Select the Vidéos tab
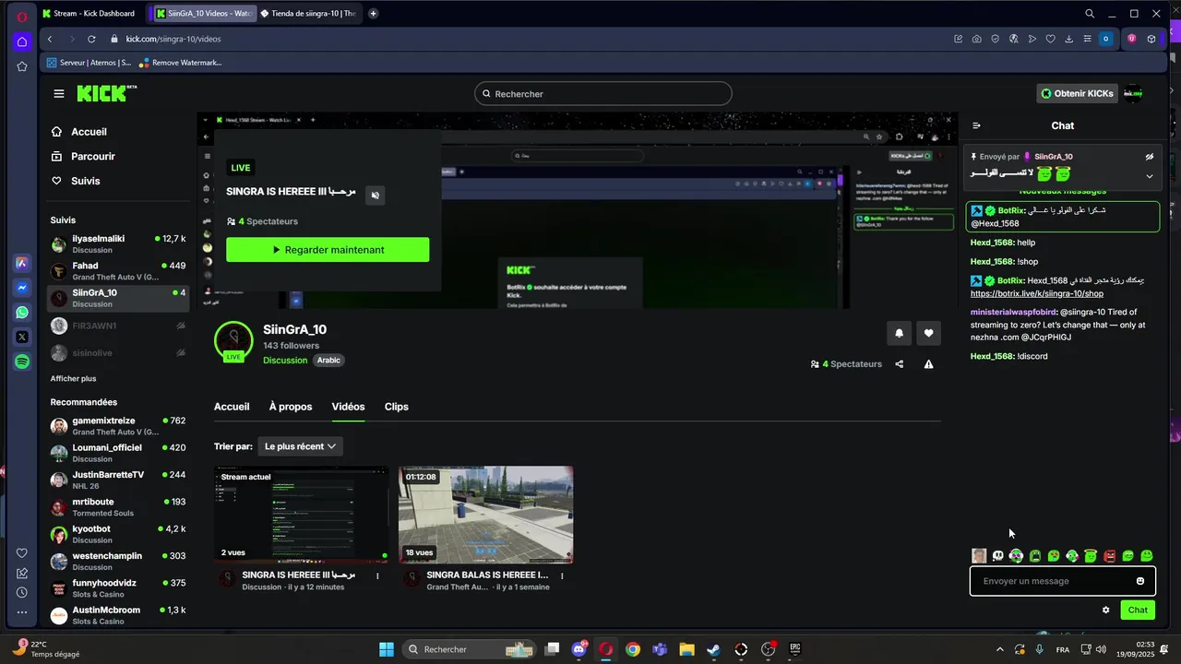Screen dimensions: 1181x664 tap(349, 407)
